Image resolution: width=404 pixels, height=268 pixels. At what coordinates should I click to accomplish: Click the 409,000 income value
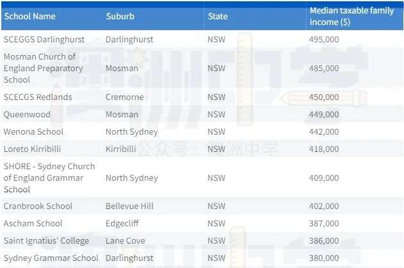324,178
